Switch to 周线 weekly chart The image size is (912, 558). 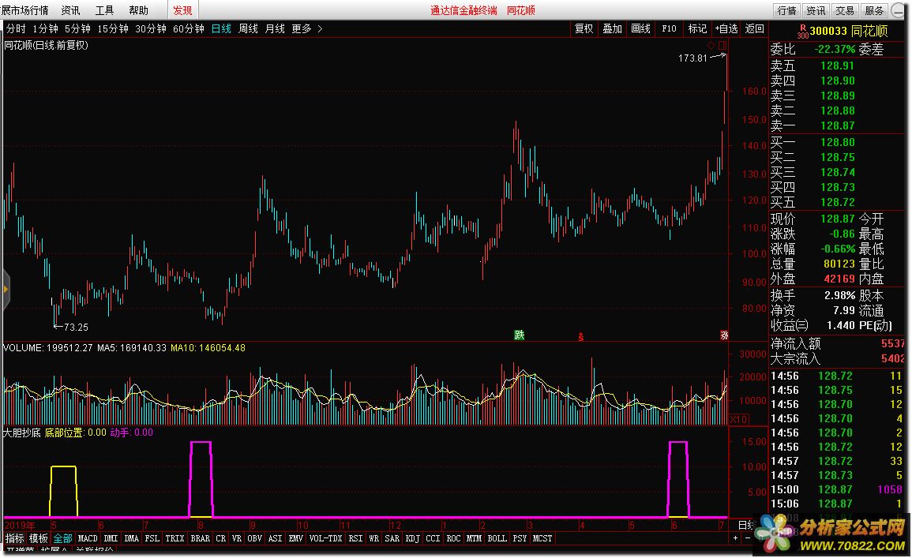click(x=249, y=28)
